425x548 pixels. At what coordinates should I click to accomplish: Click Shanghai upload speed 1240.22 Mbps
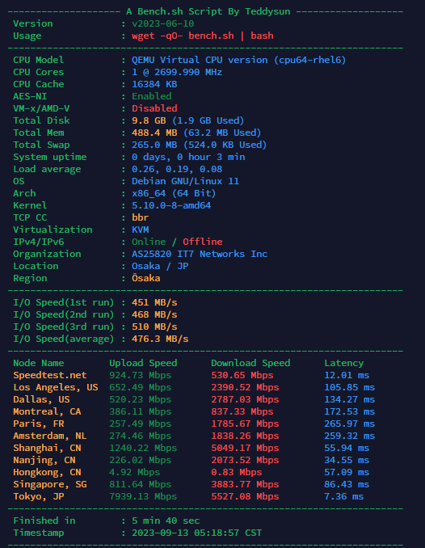pos(143,448)
